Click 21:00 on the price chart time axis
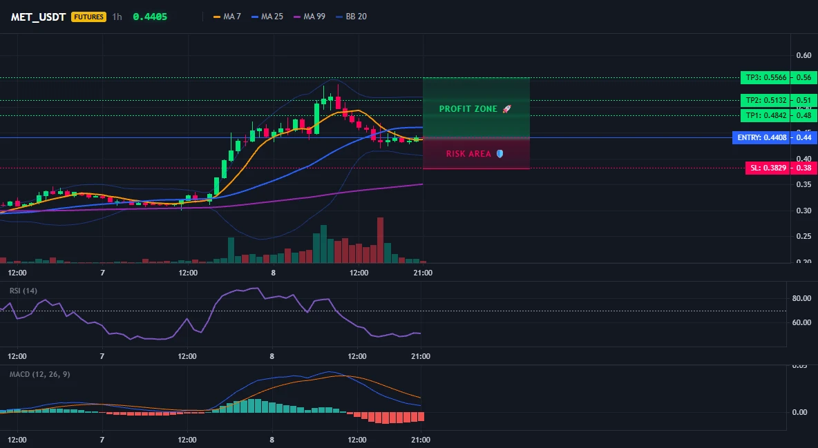Image resolution: width=818 pixels, height=448 pixels. tap(423, 273)
